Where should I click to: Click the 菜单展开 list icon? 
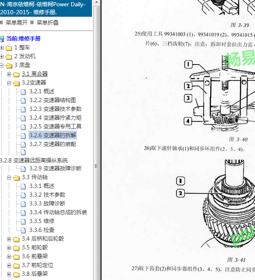tap(1, 23)
